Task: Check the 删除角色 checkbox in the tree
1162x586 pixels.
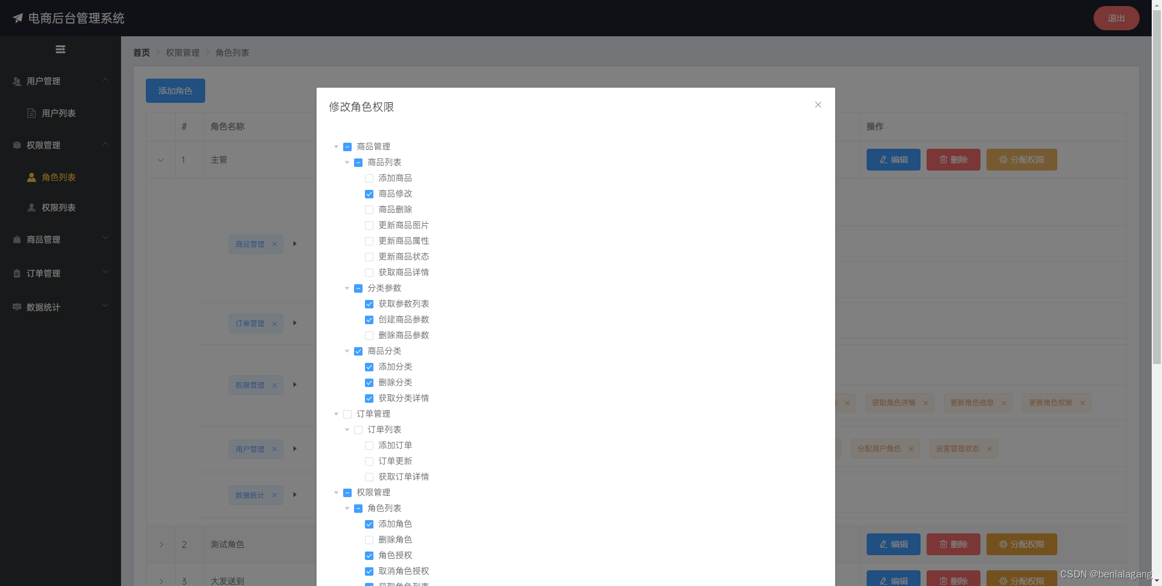Action: pyautogui.click(x=369, y=540)
